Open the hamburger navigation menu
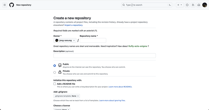This screenshot has height=110, width=209. coord(5,5)
